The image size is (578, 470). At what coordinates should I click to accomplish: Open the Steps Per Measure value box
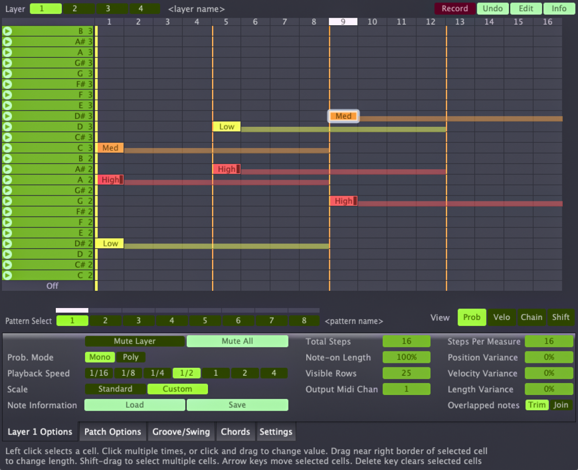coord(549,341)
